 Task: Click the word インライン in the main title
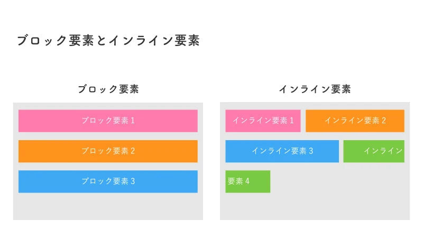click(141, 41)
